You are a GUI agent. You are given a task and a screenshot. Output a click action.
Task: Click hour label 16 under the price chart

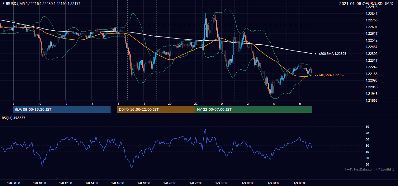click(118, 104)
